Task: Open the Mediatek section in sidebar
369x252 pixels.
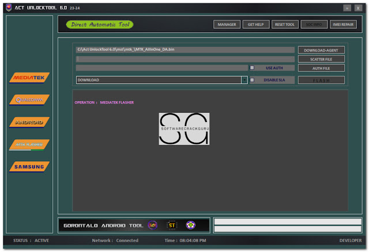Action: (29, 77)
